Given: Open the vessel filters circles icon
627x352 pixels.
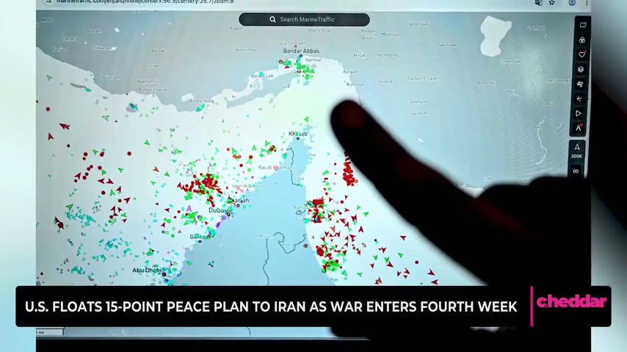Looking at the screenshot, I should [x=582, y=40].
